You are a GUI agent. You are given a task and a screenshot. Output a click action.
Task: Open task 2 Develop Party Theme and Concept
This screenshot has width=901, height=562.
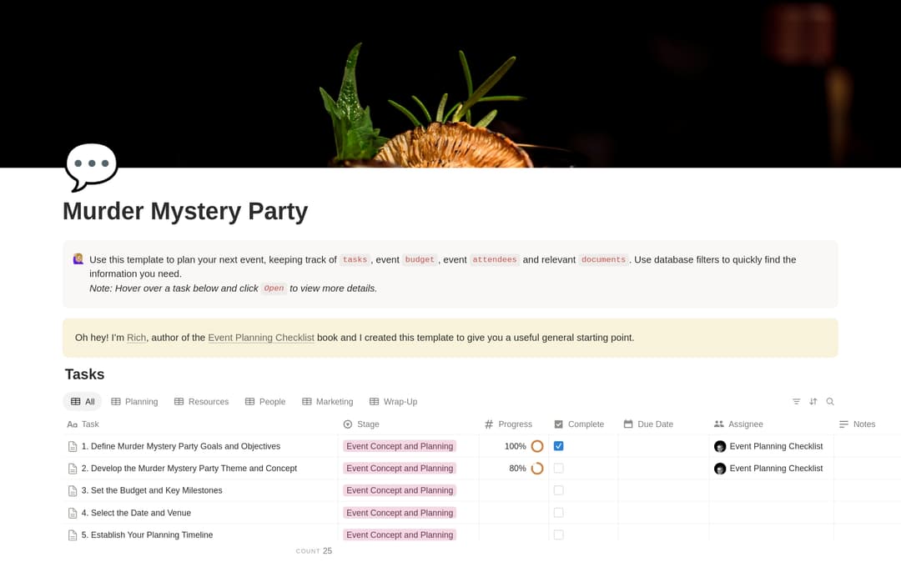[189, 469]
